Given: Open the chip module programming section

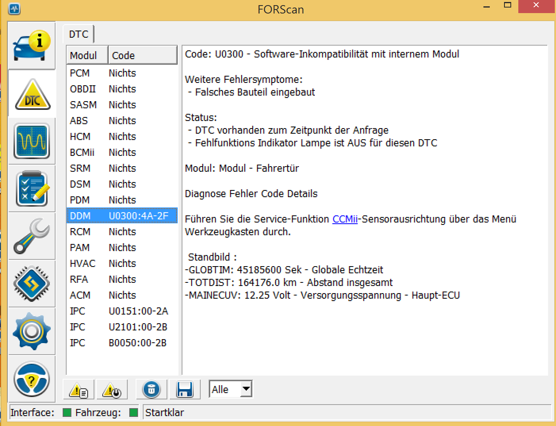Looking at the screenshot, I should pos(32,284).
